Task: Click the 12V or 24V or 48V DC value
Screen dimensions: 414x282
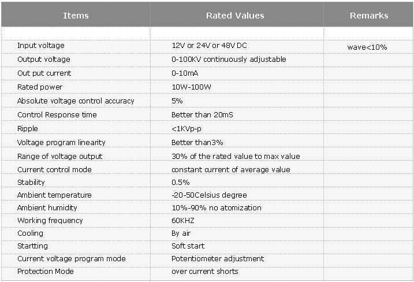Action: point(209,46)
